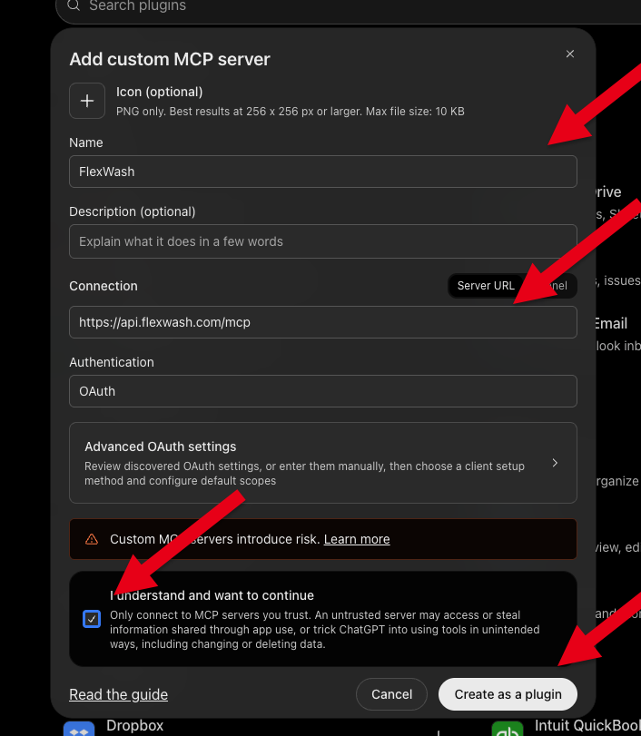Screen dimensions: 641x736
Task: Click the plus icon to upload an image
Action: pyautogui.click(x=87, y=101)
